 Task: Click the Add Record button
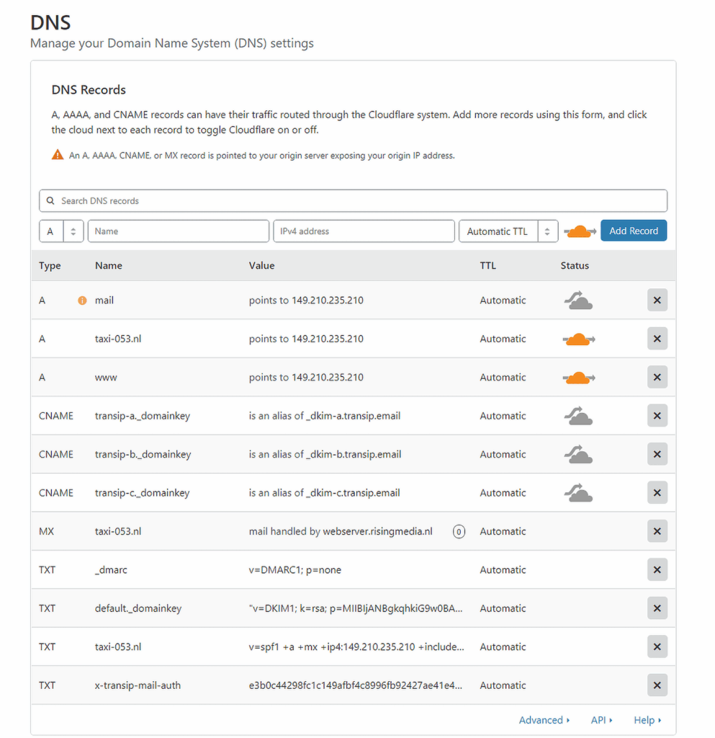[x=634, y=231]
